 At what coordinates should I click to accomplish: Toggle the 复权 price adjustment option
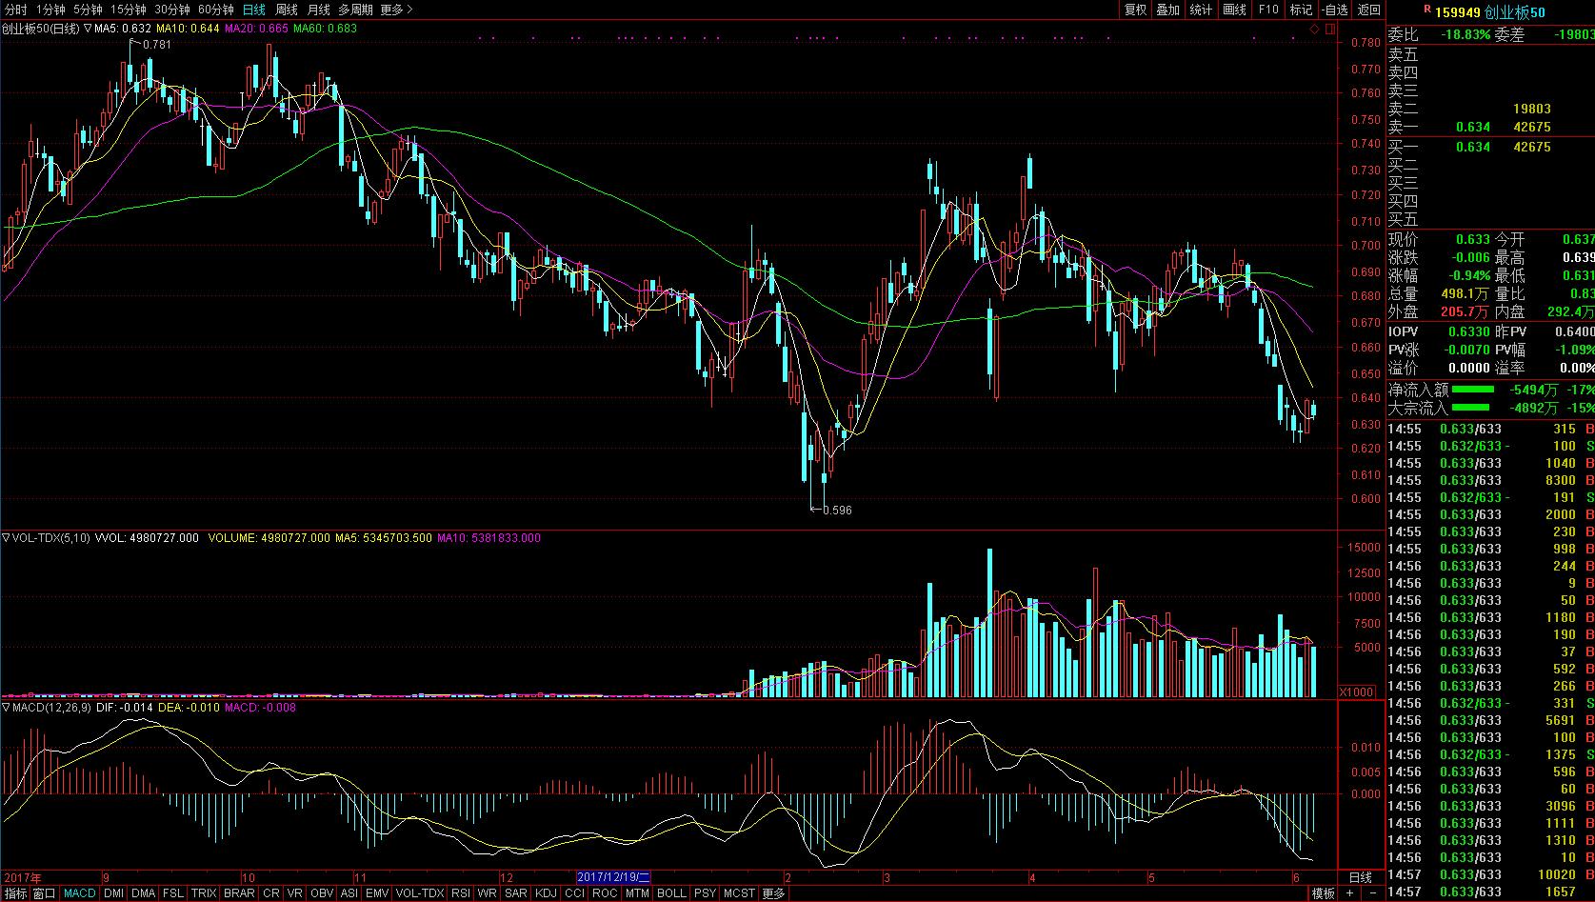click(x=1135, y=10)
